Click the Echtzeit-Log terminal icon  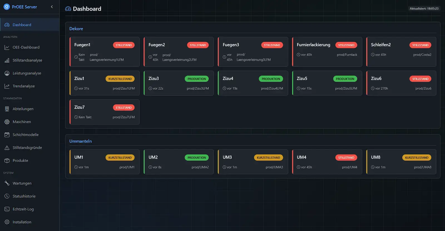(x=7, y=209)
